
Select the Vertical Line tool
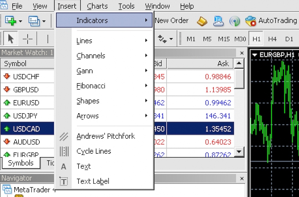point(48,39)
